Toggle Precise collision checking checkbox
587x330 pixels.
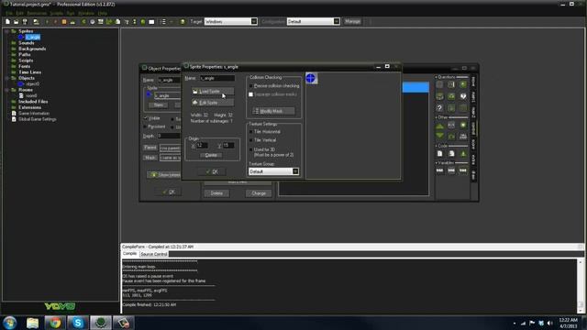pyautogui.click(x=250, y=86)
